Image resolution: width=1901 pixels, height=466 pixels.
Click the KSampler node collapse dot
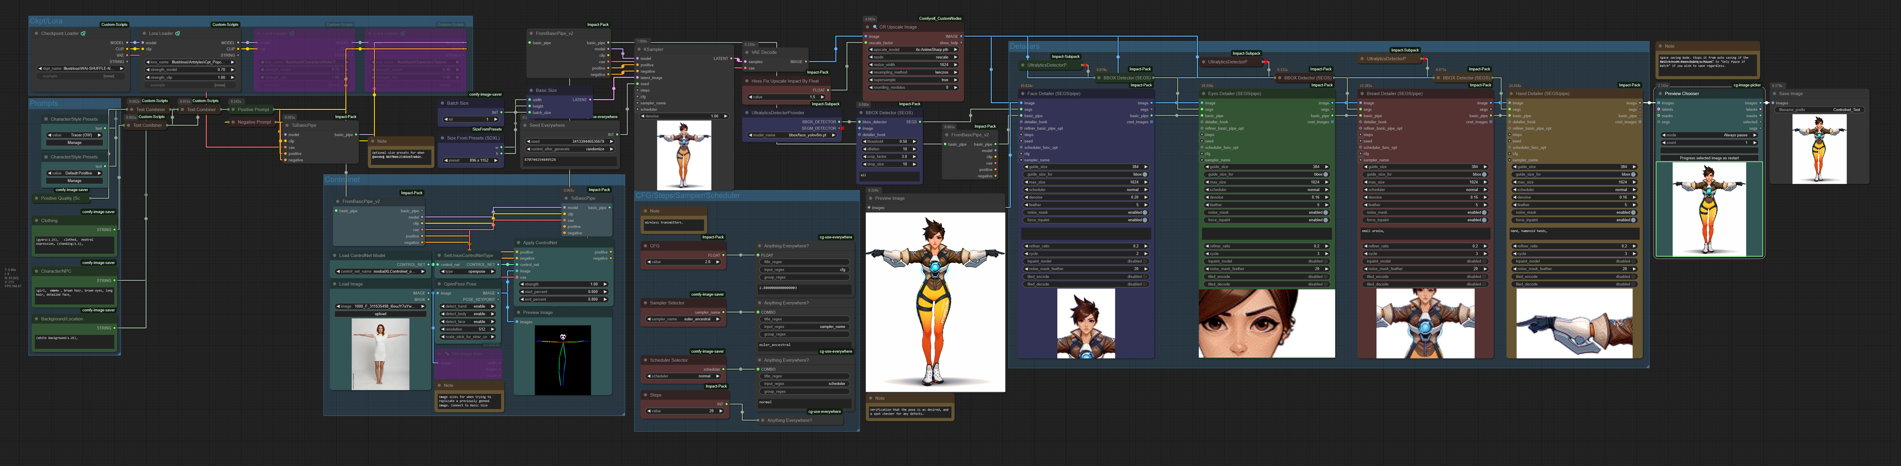pos(639,49)
